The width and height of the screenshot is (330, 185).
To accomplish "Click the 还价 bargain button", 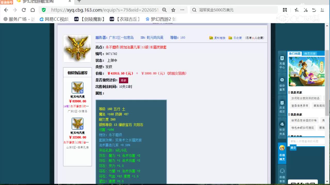I will (123, 80).
